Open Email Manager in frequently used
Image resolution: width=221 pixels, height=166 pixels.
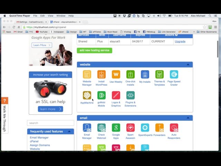pos(39,138)
